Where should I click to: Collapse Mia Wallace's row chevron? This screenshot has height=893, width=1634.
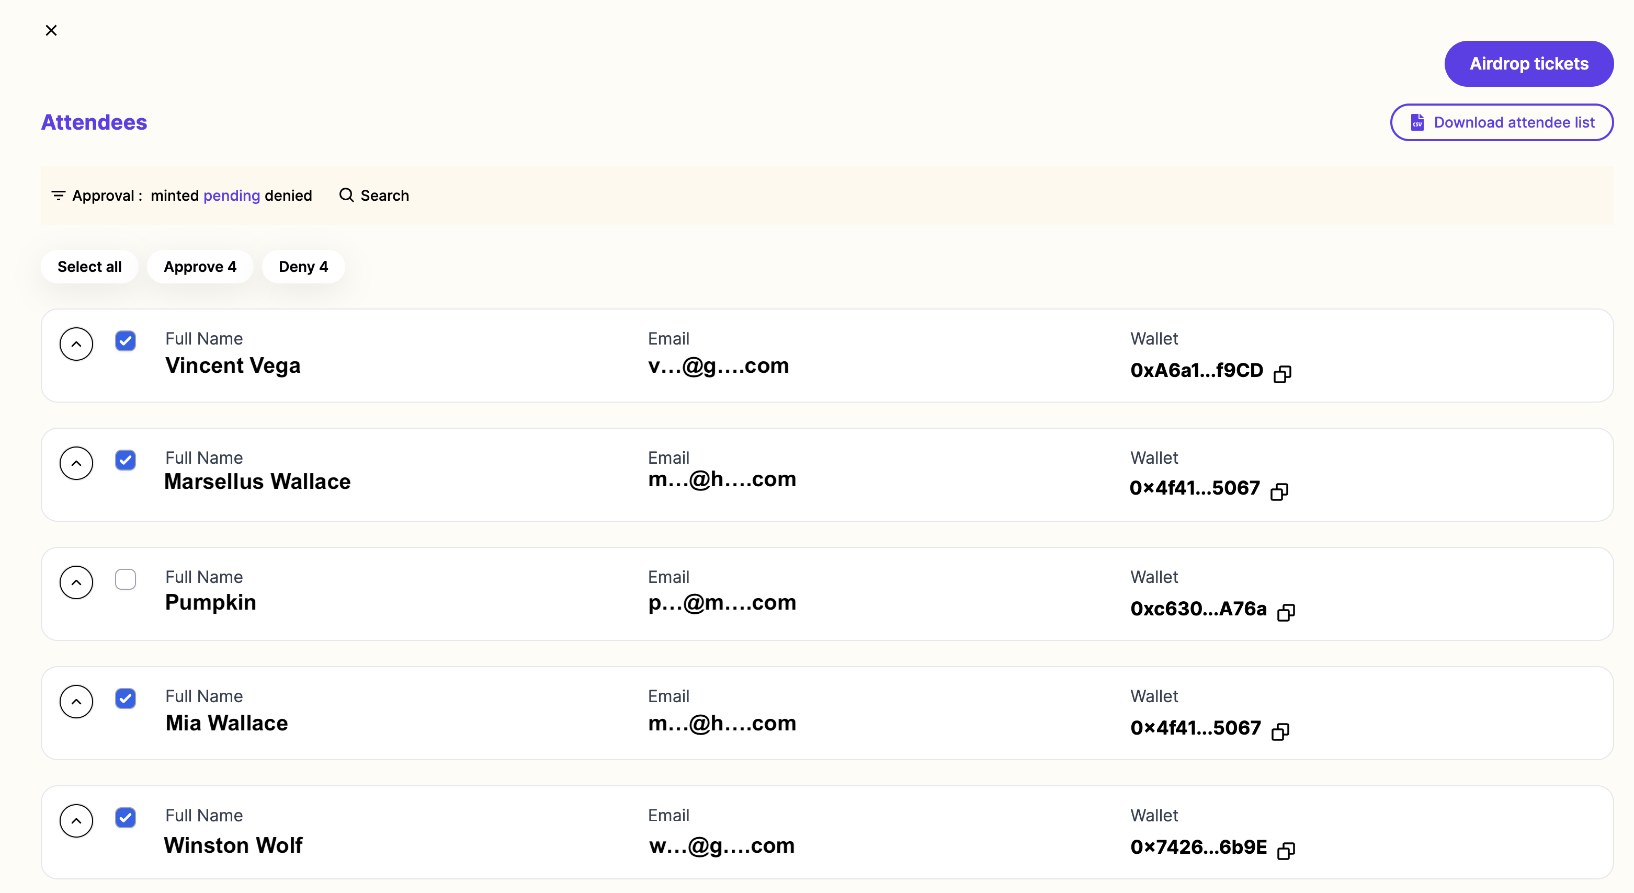pyautogui.click(x=76, y=702)
